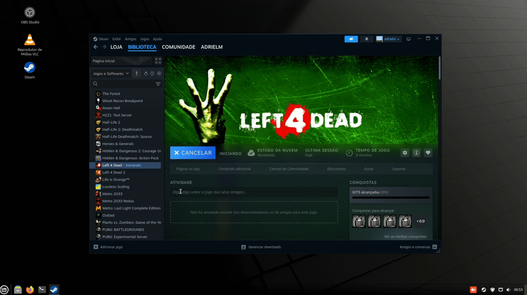Click the achievements progress bar
The height and width of the screenshot is (295, 527).
point(391,197)
